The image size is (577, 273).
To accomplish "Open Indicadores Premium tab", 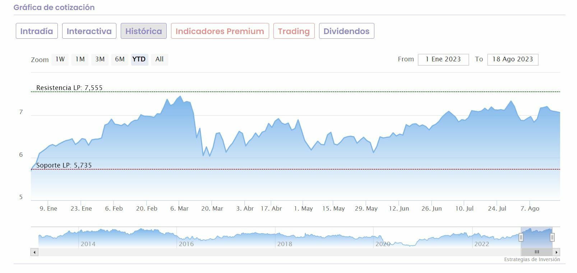I will 220,31.
